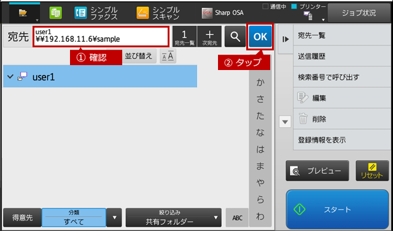Open 宛先一覧 in the action panel
Screen dimensions: 393x231
point(342,36)
